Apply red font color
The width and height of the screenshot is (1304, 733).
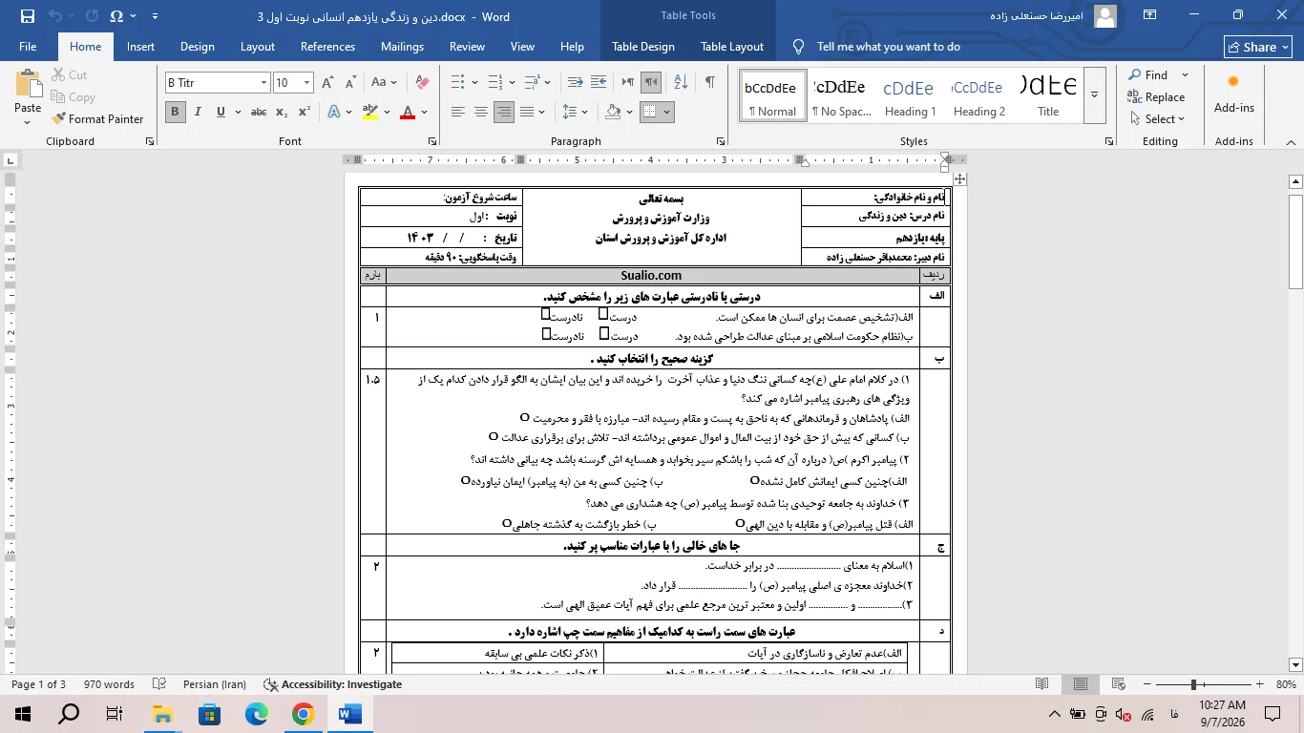coord(408,112)
